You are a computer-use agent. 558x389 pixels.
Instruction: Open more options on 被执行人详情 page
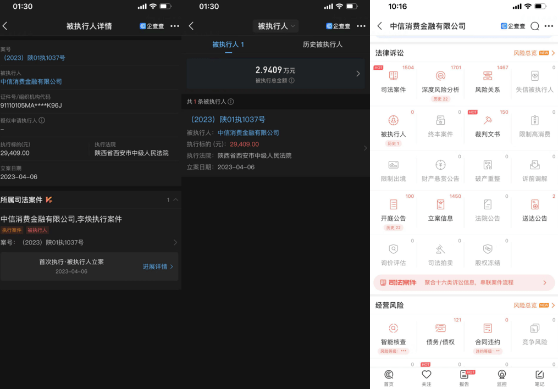click(x=175, y=26)
